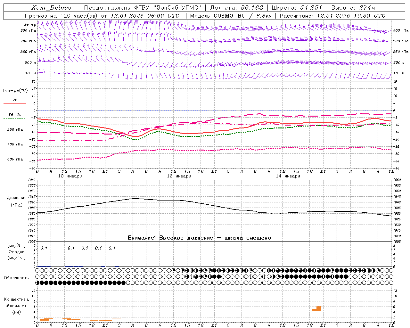Click the 10 м wind level label on left
Screen dimensions: 410x328
[x=30, y=73]
